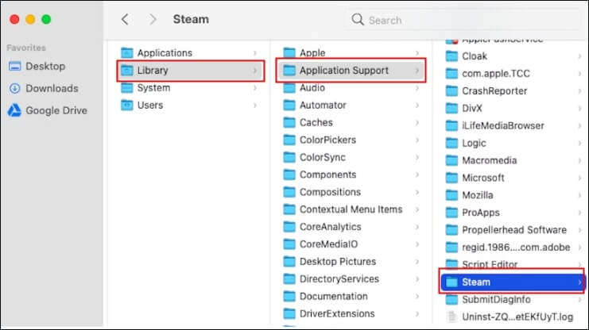Click the Steam folder icon
589x330 pixels.
[451, 282]
